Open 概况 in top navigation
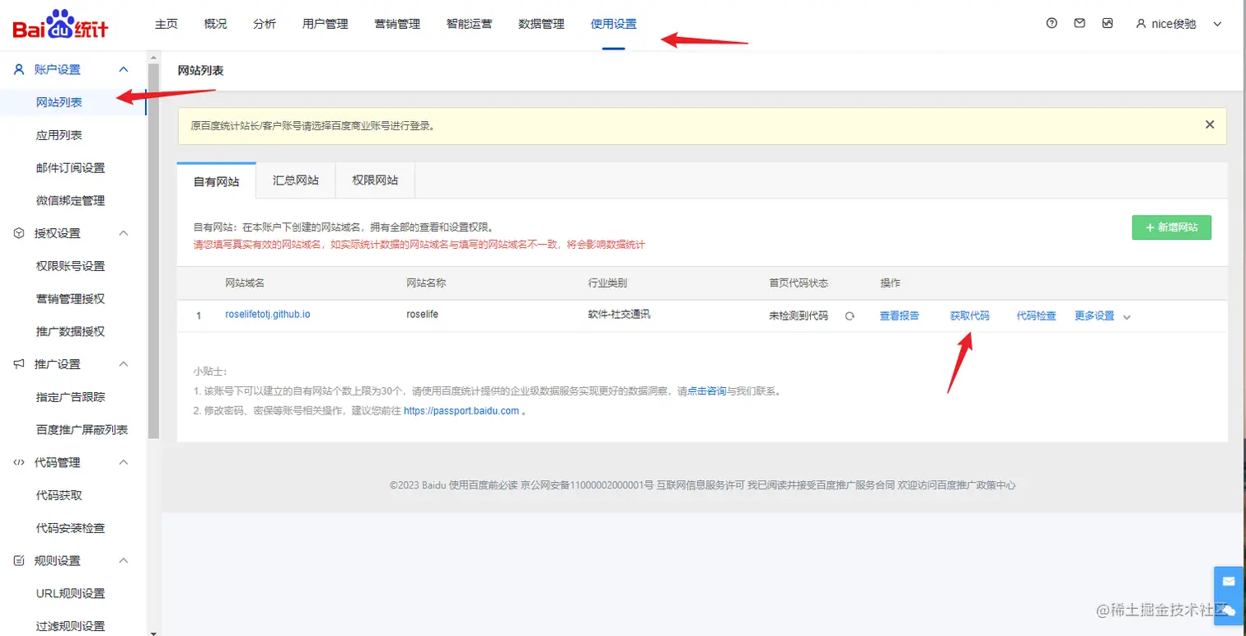1246x636 pixels. point(215,24)
